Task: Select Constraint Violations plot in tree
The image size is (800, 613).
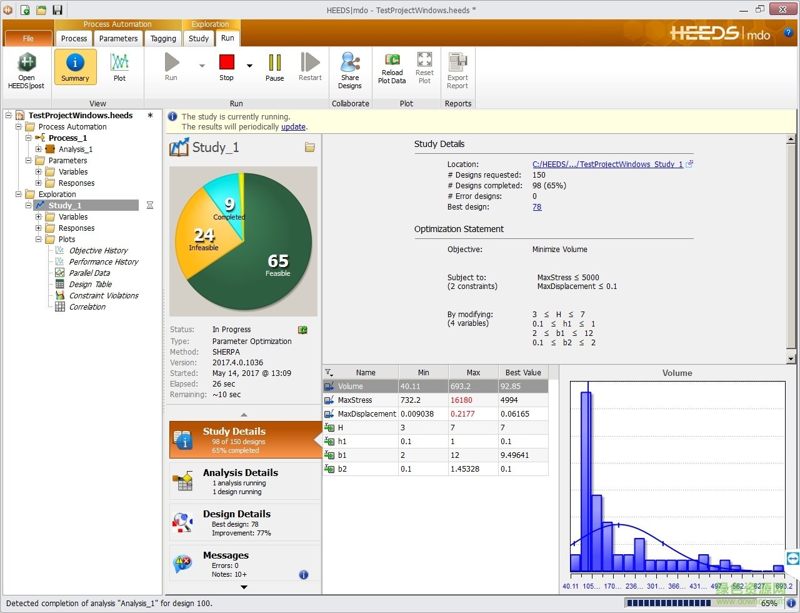Action: pyautogui.click(x=104, y=296)
